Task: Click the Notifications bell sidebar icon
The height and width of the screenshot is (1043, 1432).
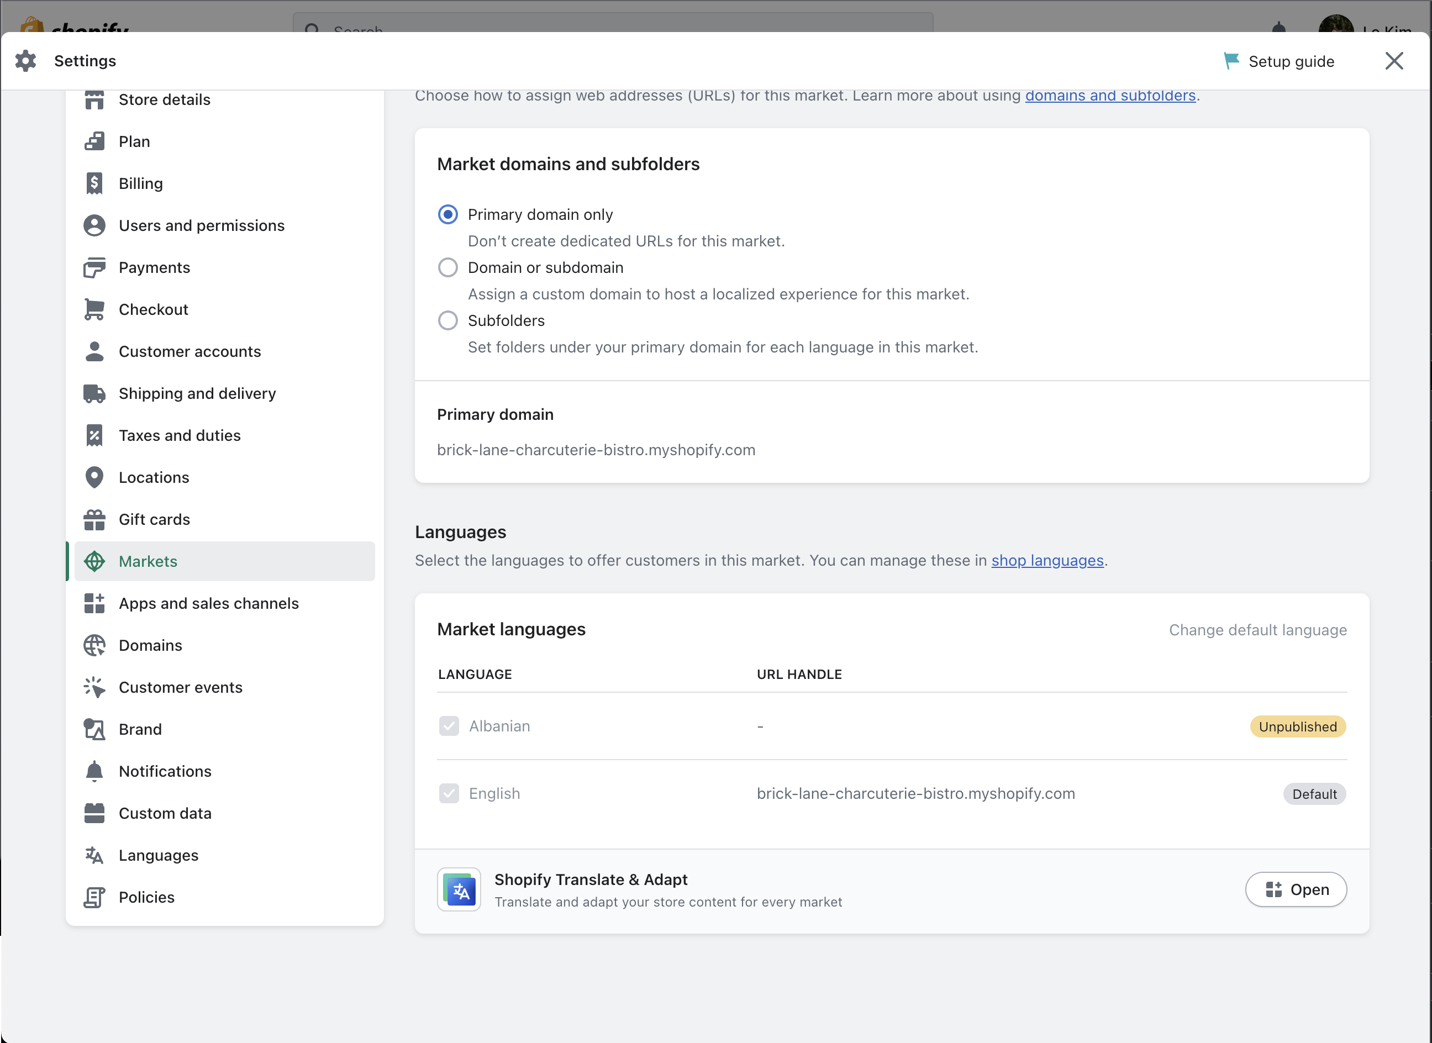Action: 94,772
